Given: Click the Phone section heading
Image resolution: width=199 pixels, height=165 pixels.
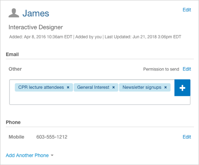Looking at the screenshot, I should pyautogui.click(x=13, y=122).
